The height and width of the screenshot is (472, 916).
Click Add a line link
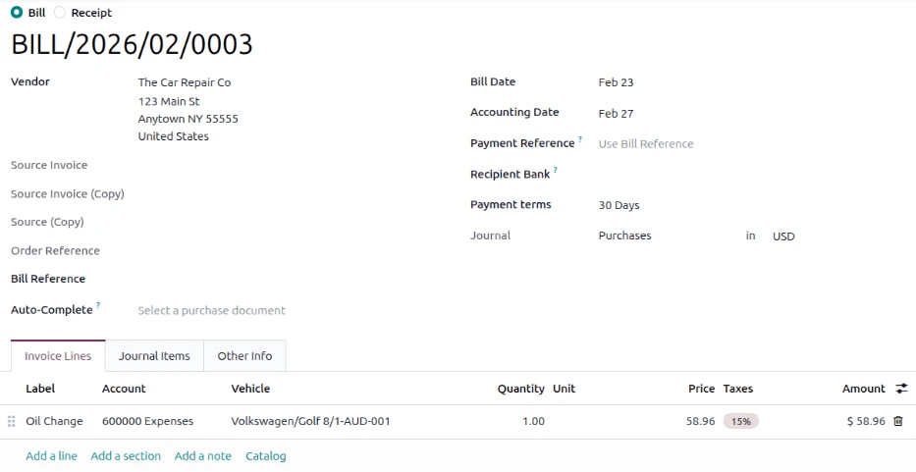(51, 456)
